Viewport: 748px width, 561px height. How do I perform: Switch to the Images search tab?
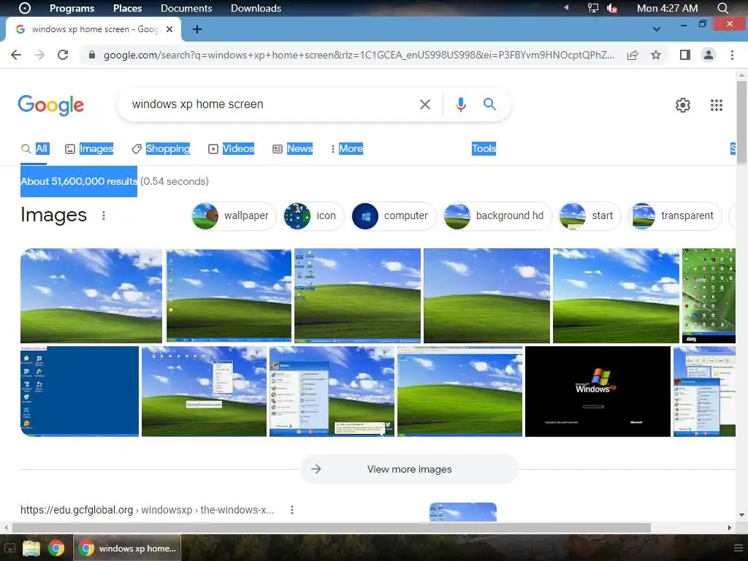89,149
